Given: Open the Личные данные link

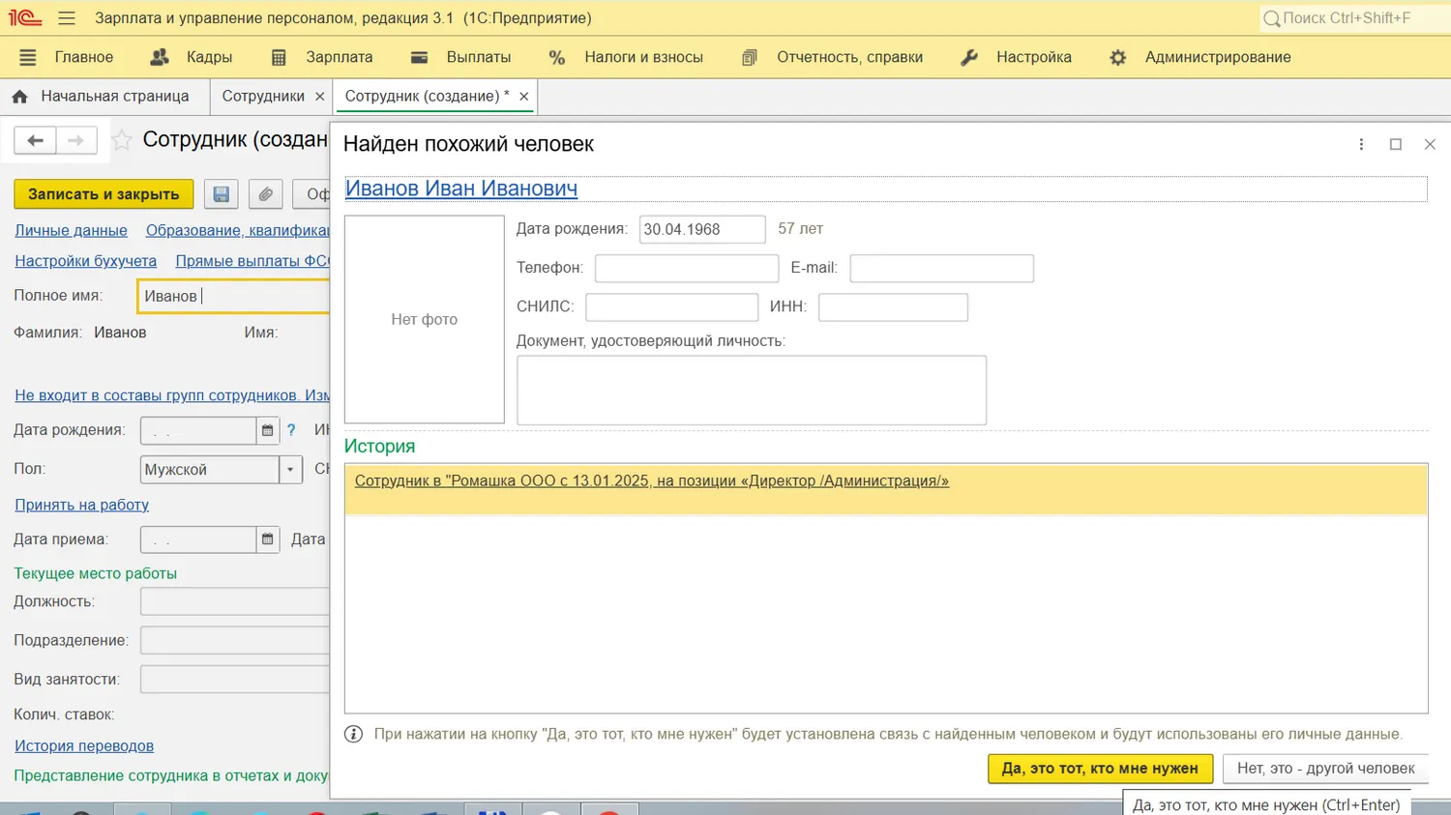Looking at the screenshot, I should (x=71, y=230).
